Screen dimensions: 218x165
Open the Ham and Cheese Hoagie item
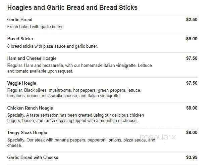pos(32,58)
